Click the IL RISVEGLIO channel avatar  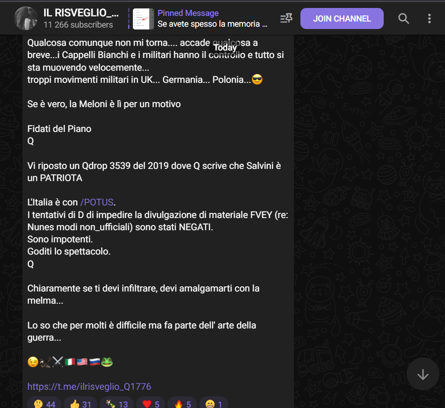26,18
